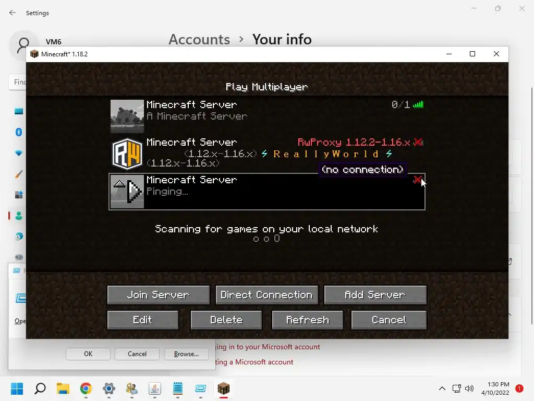Open Apps settings sidebar icon

coord(19,195)
